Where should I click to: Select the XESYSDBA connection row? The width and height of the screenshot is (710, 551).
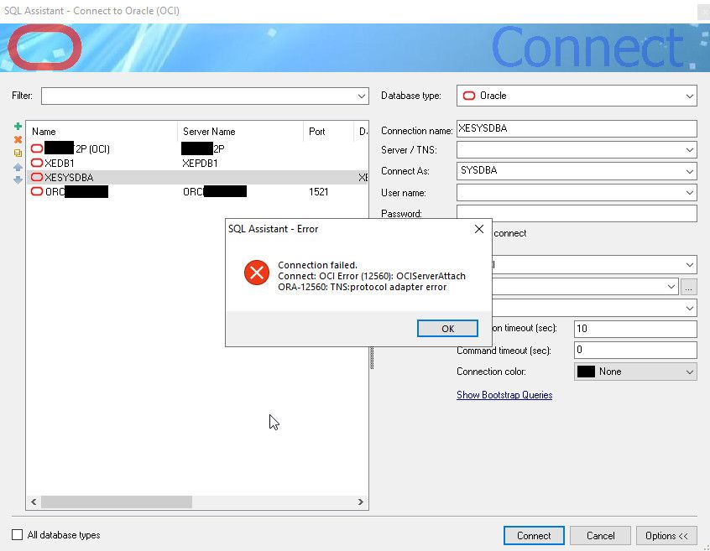tap(197, 177)
